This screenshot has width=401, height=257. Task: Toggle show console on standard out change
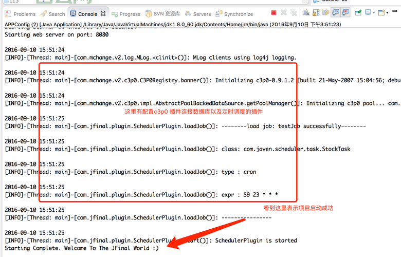pyautogui.click(x=336, y=12)
